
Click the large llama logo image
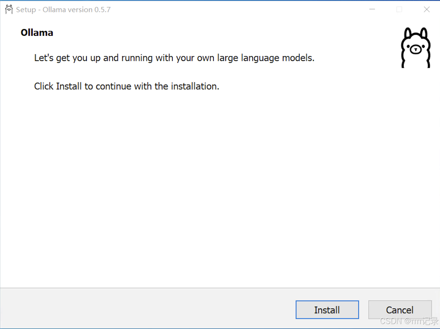[416, 48]
